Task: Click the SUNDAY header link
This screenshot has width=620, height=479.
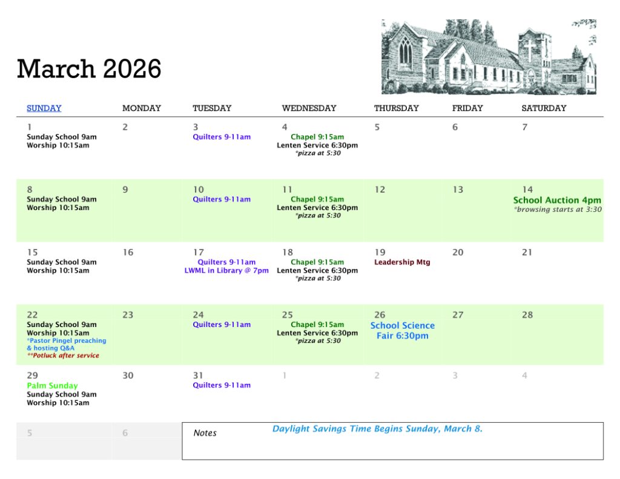Action: click(x=44, y=108)
